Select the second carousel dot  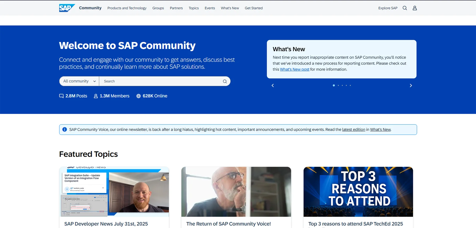click(x=338, y=85)
